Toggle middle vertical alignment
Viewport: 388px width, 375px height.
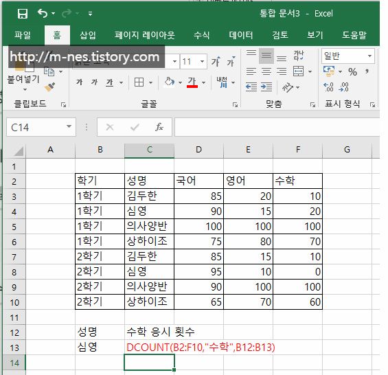click(x=266, y=56)
